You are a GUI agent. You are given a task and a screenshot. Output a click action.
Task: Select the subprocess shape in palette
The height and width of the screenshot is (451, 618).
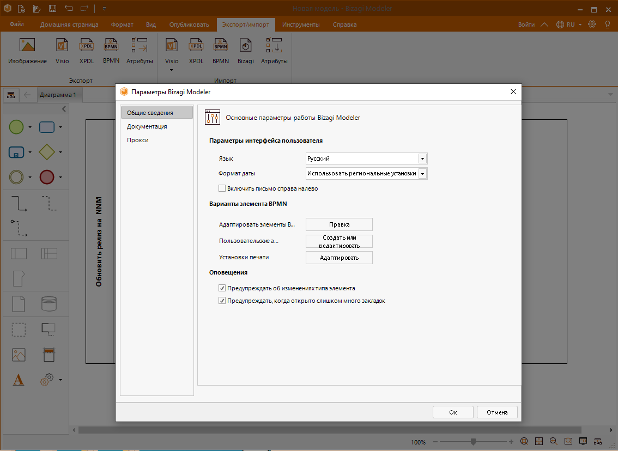coord(16,152)
